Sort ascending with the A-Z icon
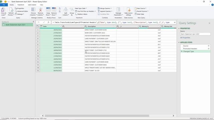This screenshot has width=214, height=120. (60, 8)
